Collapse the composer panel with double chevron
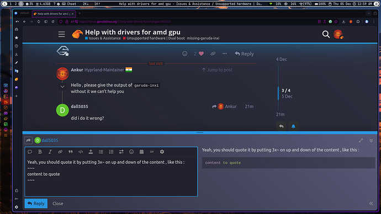Screen dimensions: 381x214 tap(371, 141)
